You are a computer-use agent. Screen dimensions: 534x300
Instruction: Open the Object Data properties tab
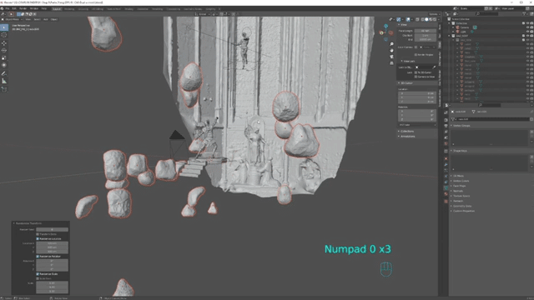click(x=446, y=187)
